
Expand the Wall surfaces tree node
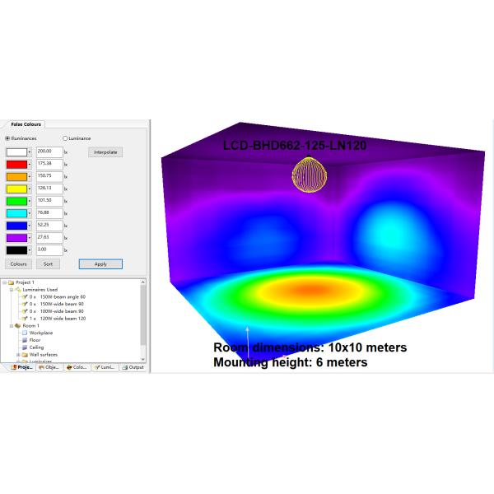pos(17,354)
